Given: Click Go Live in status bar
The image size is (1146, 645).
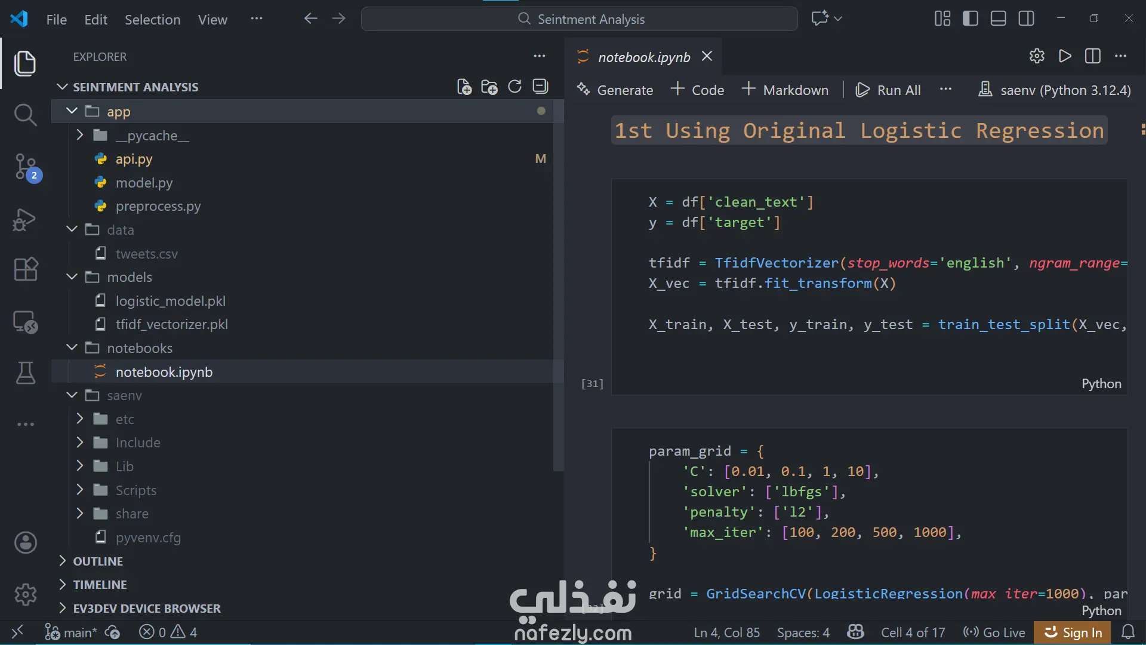Looking at the screenshot, I should point(994,632).
